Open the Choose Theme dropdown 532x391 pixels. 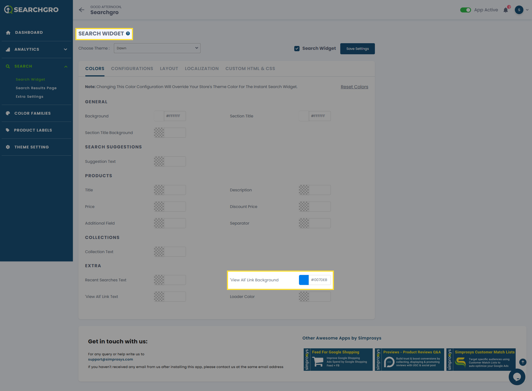click(x=157, y=48)
